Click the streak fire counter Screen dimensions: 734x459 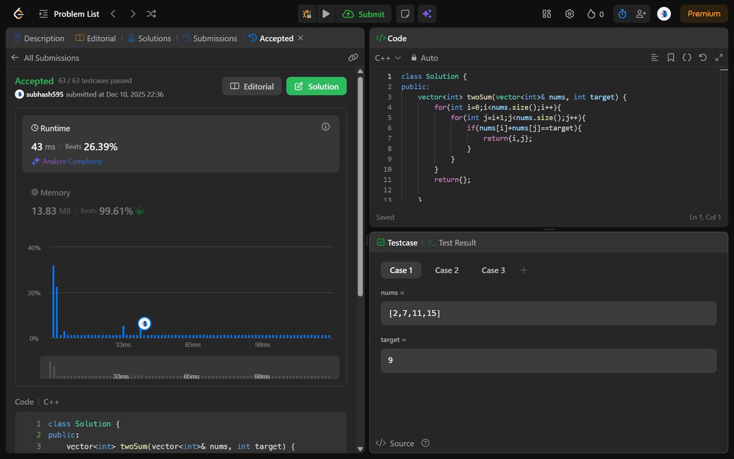(x=595, y=13)
